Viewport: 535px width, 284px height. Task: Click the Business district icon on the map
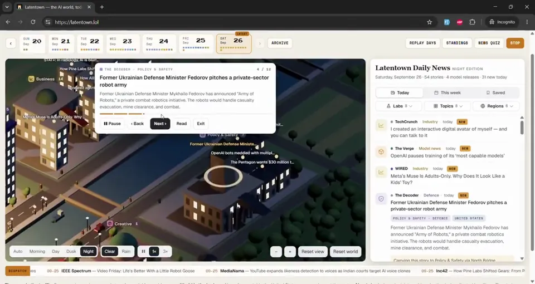(31, 79)
